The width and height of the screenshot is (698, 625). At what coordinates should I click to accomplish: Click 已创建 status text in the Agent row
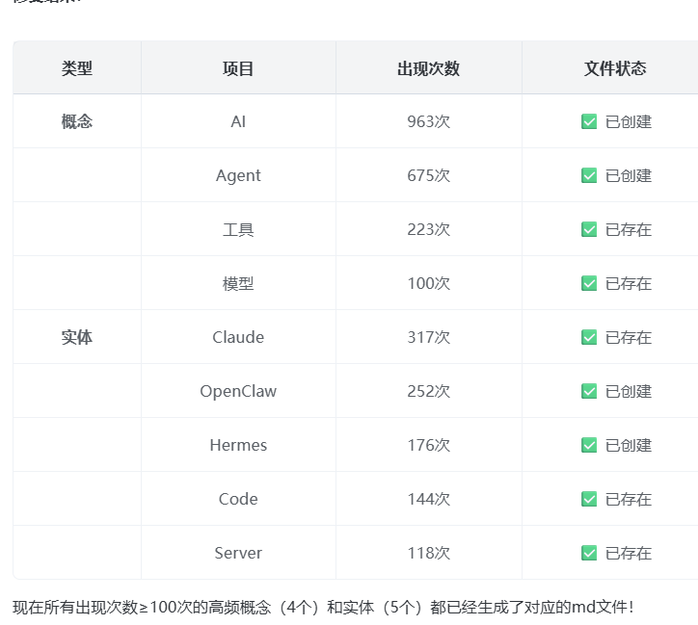click(x=629, y=175)
